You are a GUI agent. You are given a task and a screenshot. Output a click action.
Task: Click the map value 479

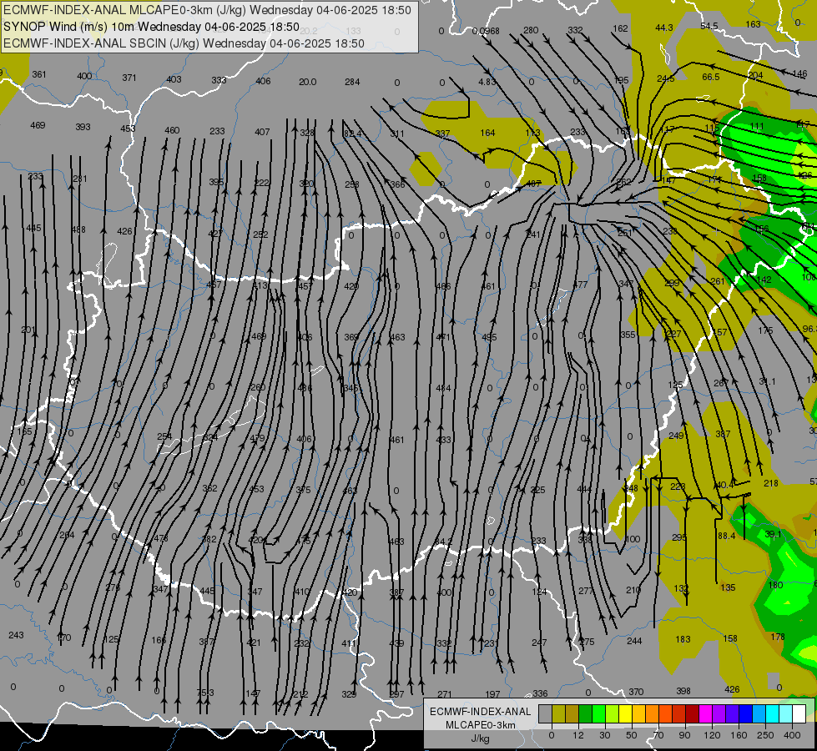257,438
